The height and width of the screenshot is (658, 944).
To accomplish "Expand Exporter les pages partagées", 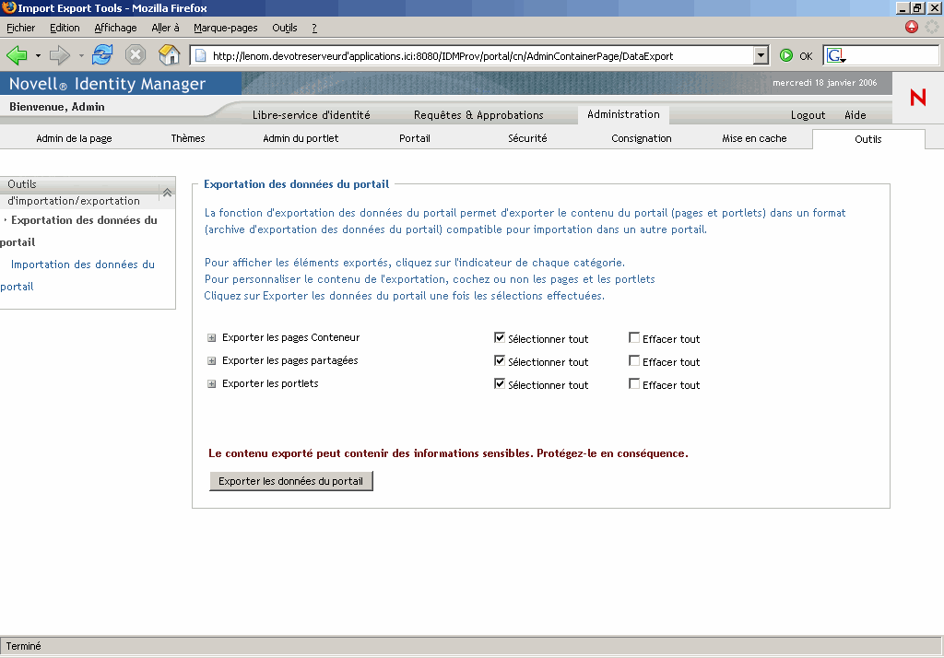I will click(x=211, y=360).
